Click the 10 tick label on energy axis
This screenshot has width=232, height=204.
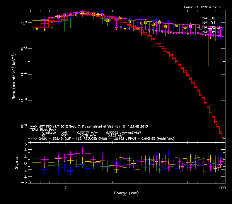[65, 187]
